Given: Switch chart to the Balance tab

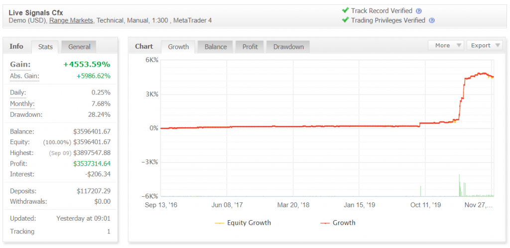Looking at the screenshot, I should pyautogui.click(x=216, y=47).
